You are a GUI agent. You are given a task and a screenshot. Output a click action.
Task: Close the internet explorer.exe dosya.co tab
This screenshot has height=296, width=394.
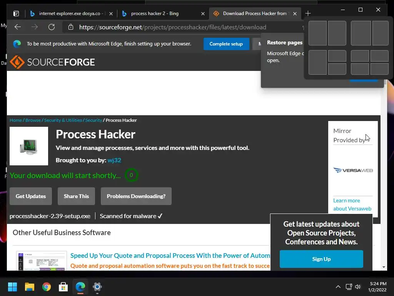(111, 13)
